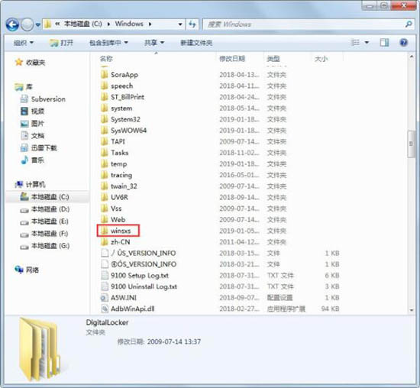Open the 组织 dropdown menu
Viewport: 420px width, 388px height.
click(x=24, y=43)
